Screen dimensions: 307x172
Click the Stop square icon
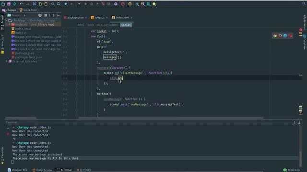coord(109,4)
